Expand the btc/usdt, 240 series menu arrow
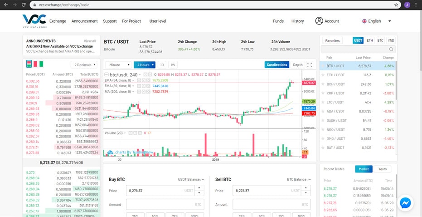The height and width of the screenshot is (217, 422). [x=140, y=74]
